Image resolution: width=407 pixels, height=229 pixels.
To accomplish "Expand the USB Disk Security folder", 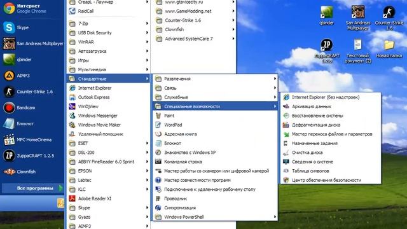I will tap(109, 32).
